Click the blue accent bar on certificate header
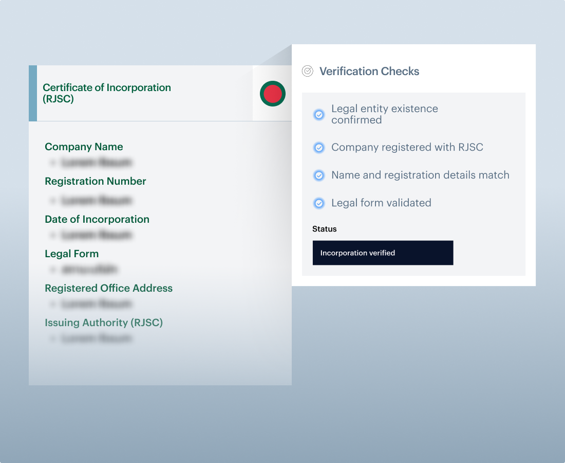Image resolution: width=565 pixels, height=463 pixels. (x=33, y=93)
